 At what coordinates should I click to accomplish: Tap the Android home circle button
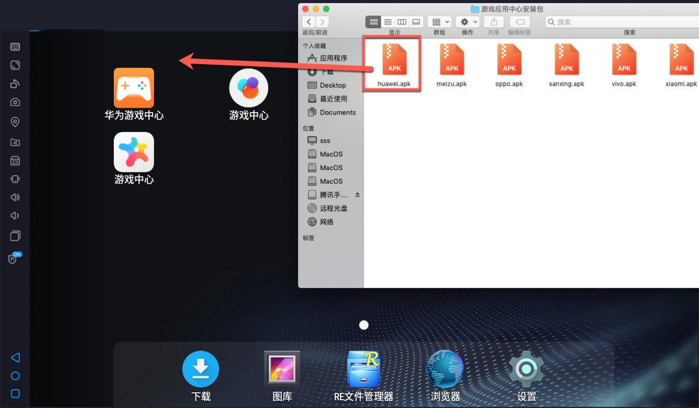pyautogui.click(x=15, y=376)
